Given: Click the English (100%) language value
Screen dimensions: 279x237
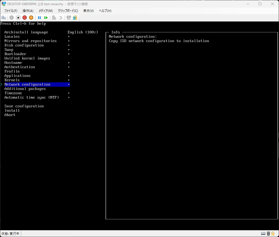Looking at the screenshot, I should 83,32.
